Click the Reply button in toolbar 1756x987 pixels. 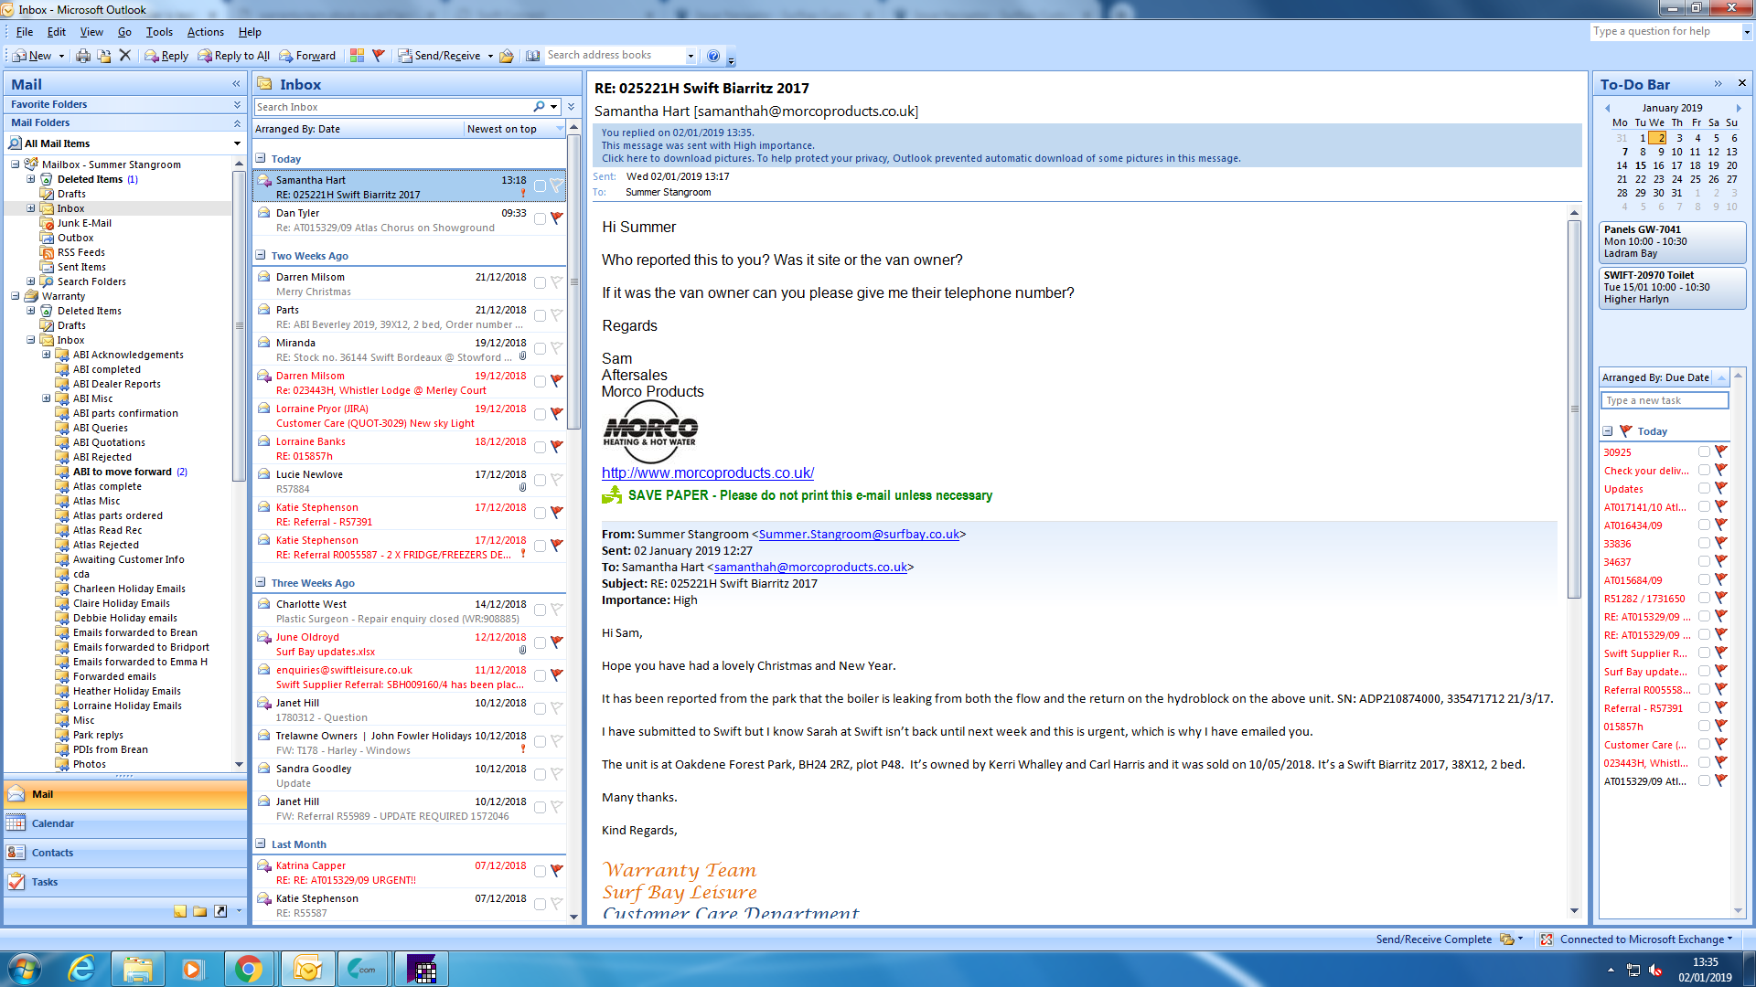pos(166,56)
